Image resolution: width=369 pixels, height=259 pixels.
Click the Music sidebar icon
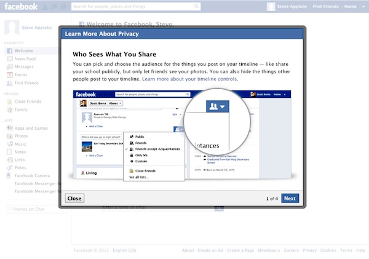click(x=10, y=144)
